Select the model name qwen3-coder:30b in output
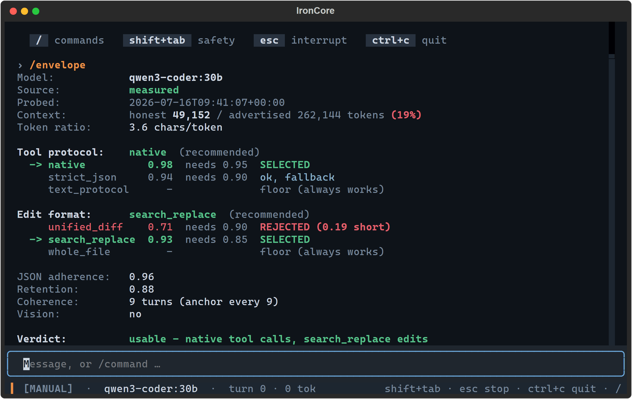Viewport: 632px width, 399px height. (176, 78)
